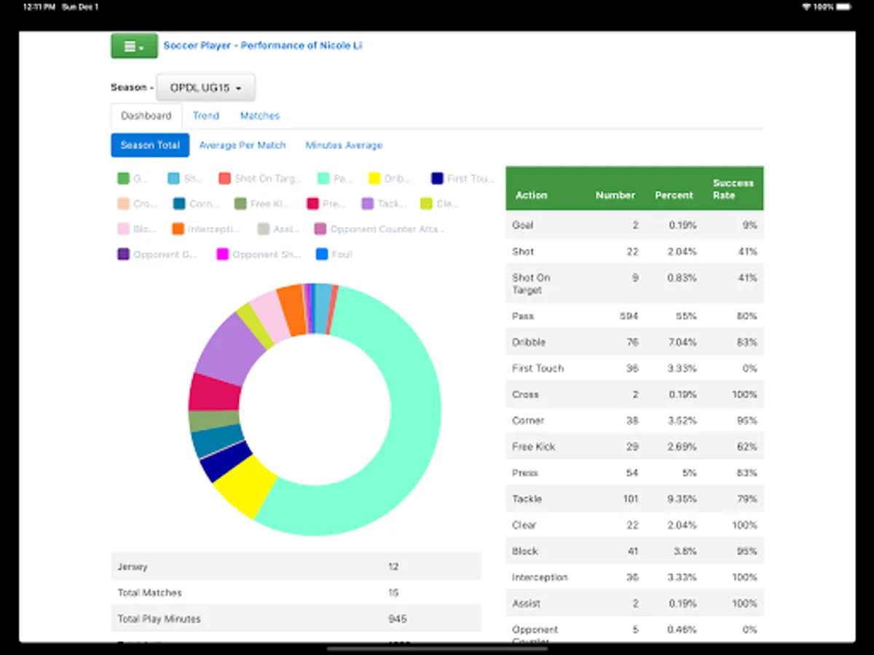The width and height of the screenshot is (874, 655).
Task: Open the Average Per Match view
Action: (x=243, y=145)
